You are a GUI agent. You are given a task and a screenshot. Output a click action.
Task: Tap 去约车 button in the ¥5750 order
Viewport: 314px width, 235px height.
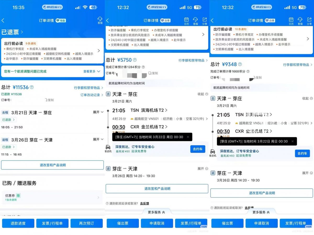tap(198, 149)
